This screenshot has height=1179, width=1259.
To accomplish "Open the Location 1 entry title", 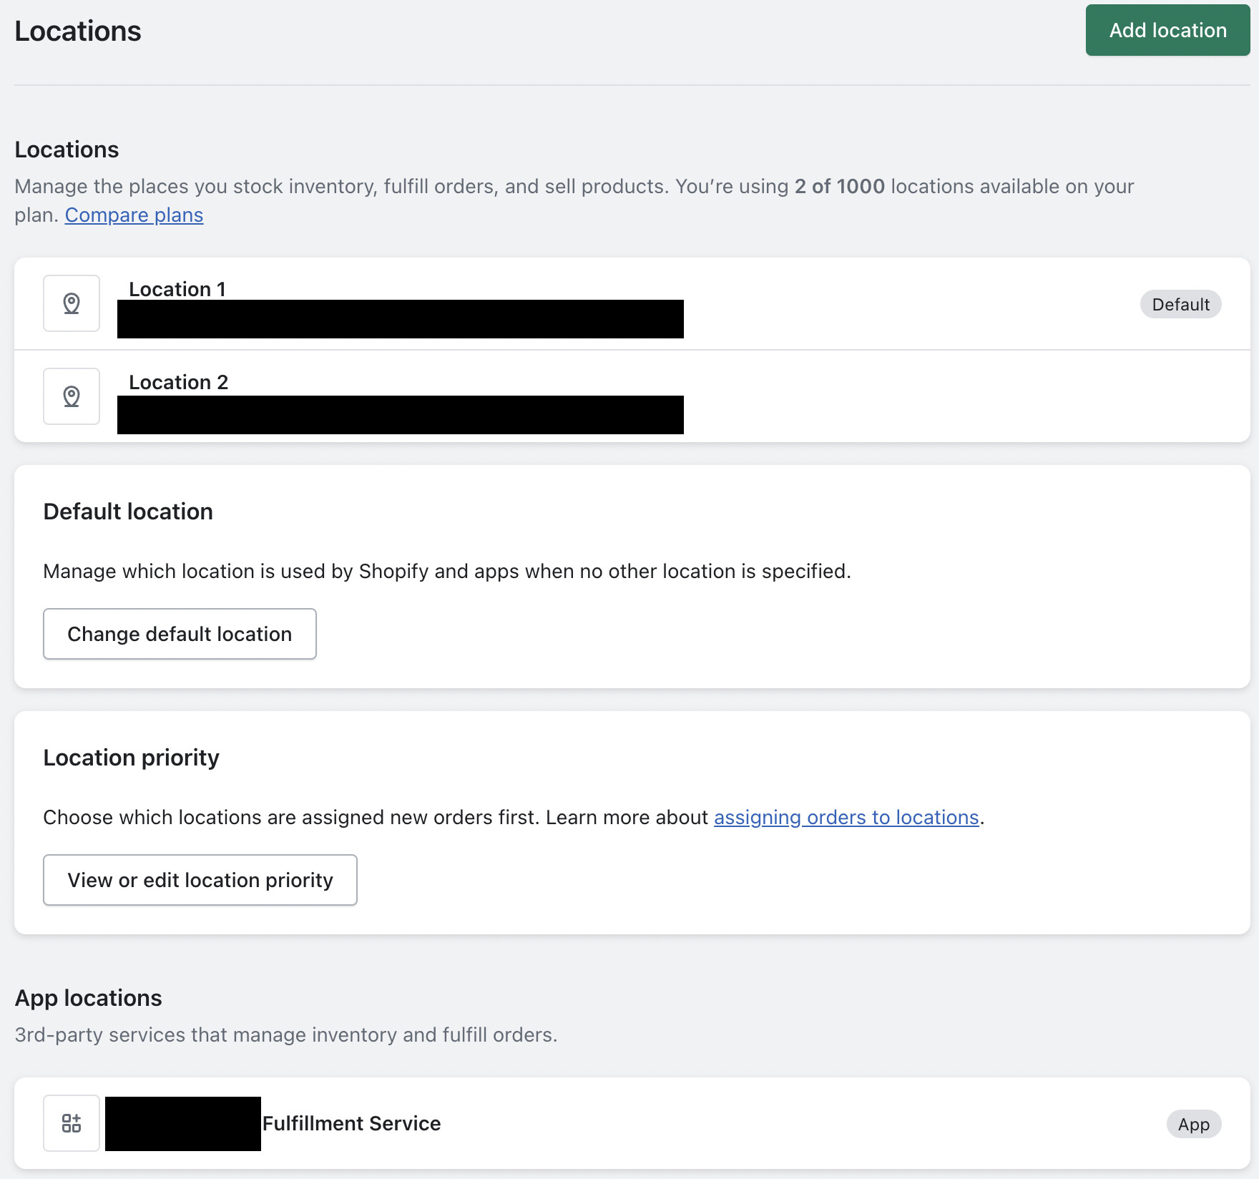I will pos(177,289).
